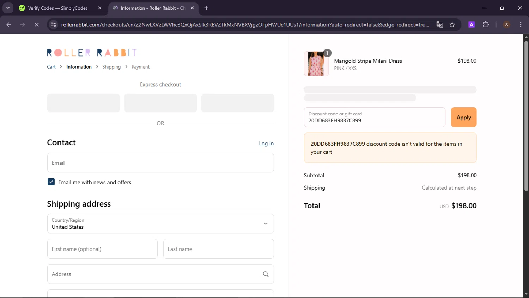The width and height of the screenshot is (529, 298).
Task: Open a new browser tab
Action: (206, 8)
